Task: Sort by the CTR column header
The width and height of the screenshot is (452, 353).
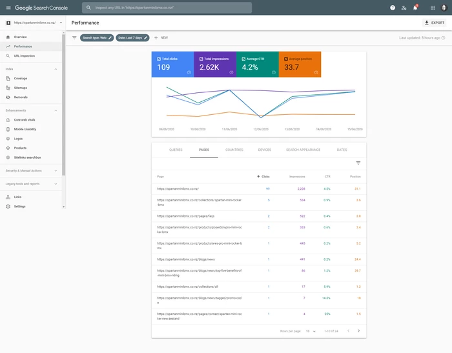Action: (x=327, y=177)
